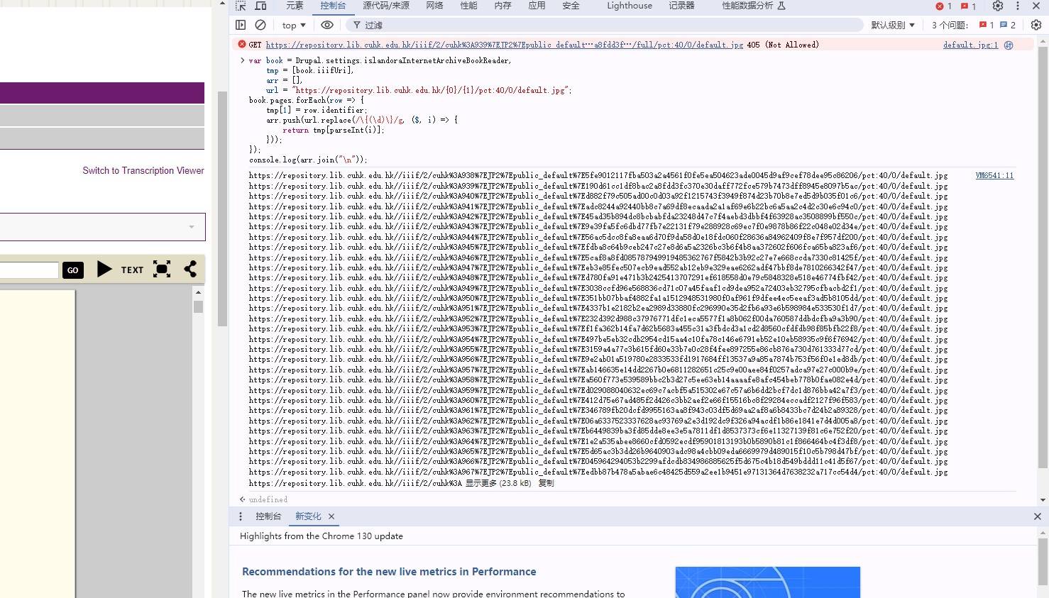The height and width of the screenshot is (598, 1049).
Task: Open DevTools three-dot customize menu
Action: 1018,6
